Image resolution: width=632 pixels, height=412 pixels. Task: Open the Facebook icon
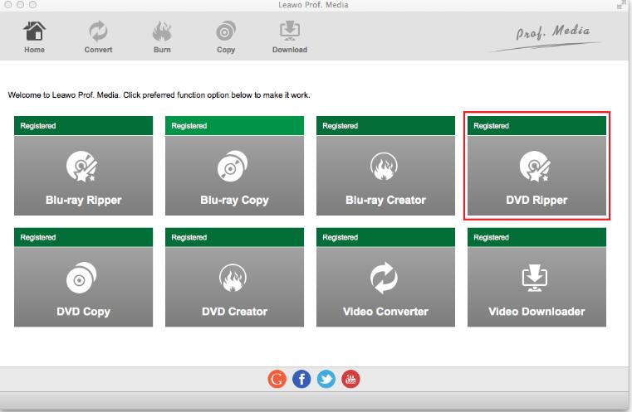click(x=301, y=379)
